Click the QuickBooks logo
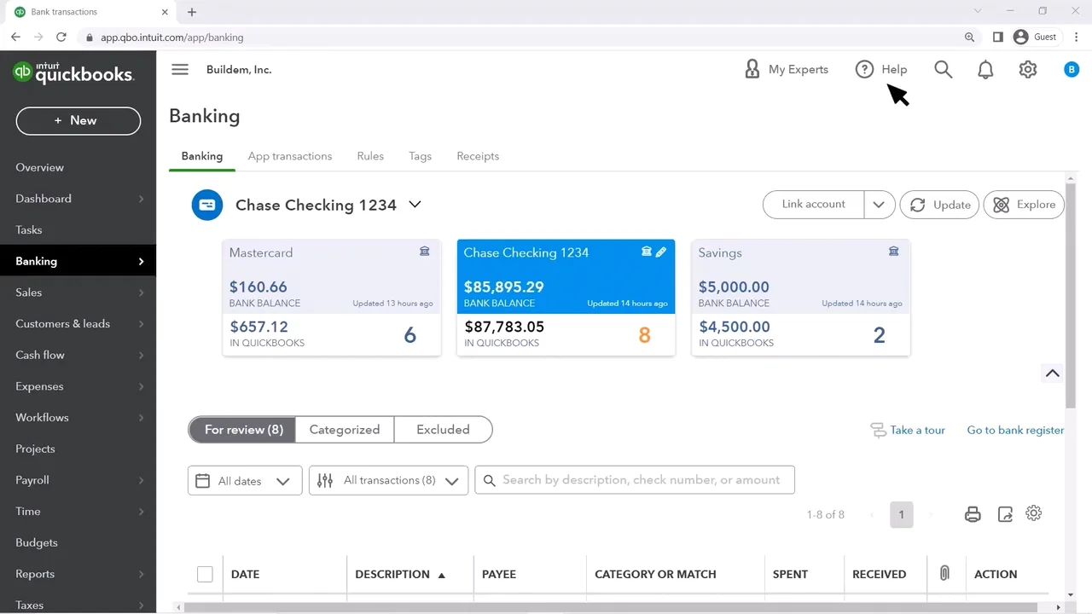 tap(73, 72)
